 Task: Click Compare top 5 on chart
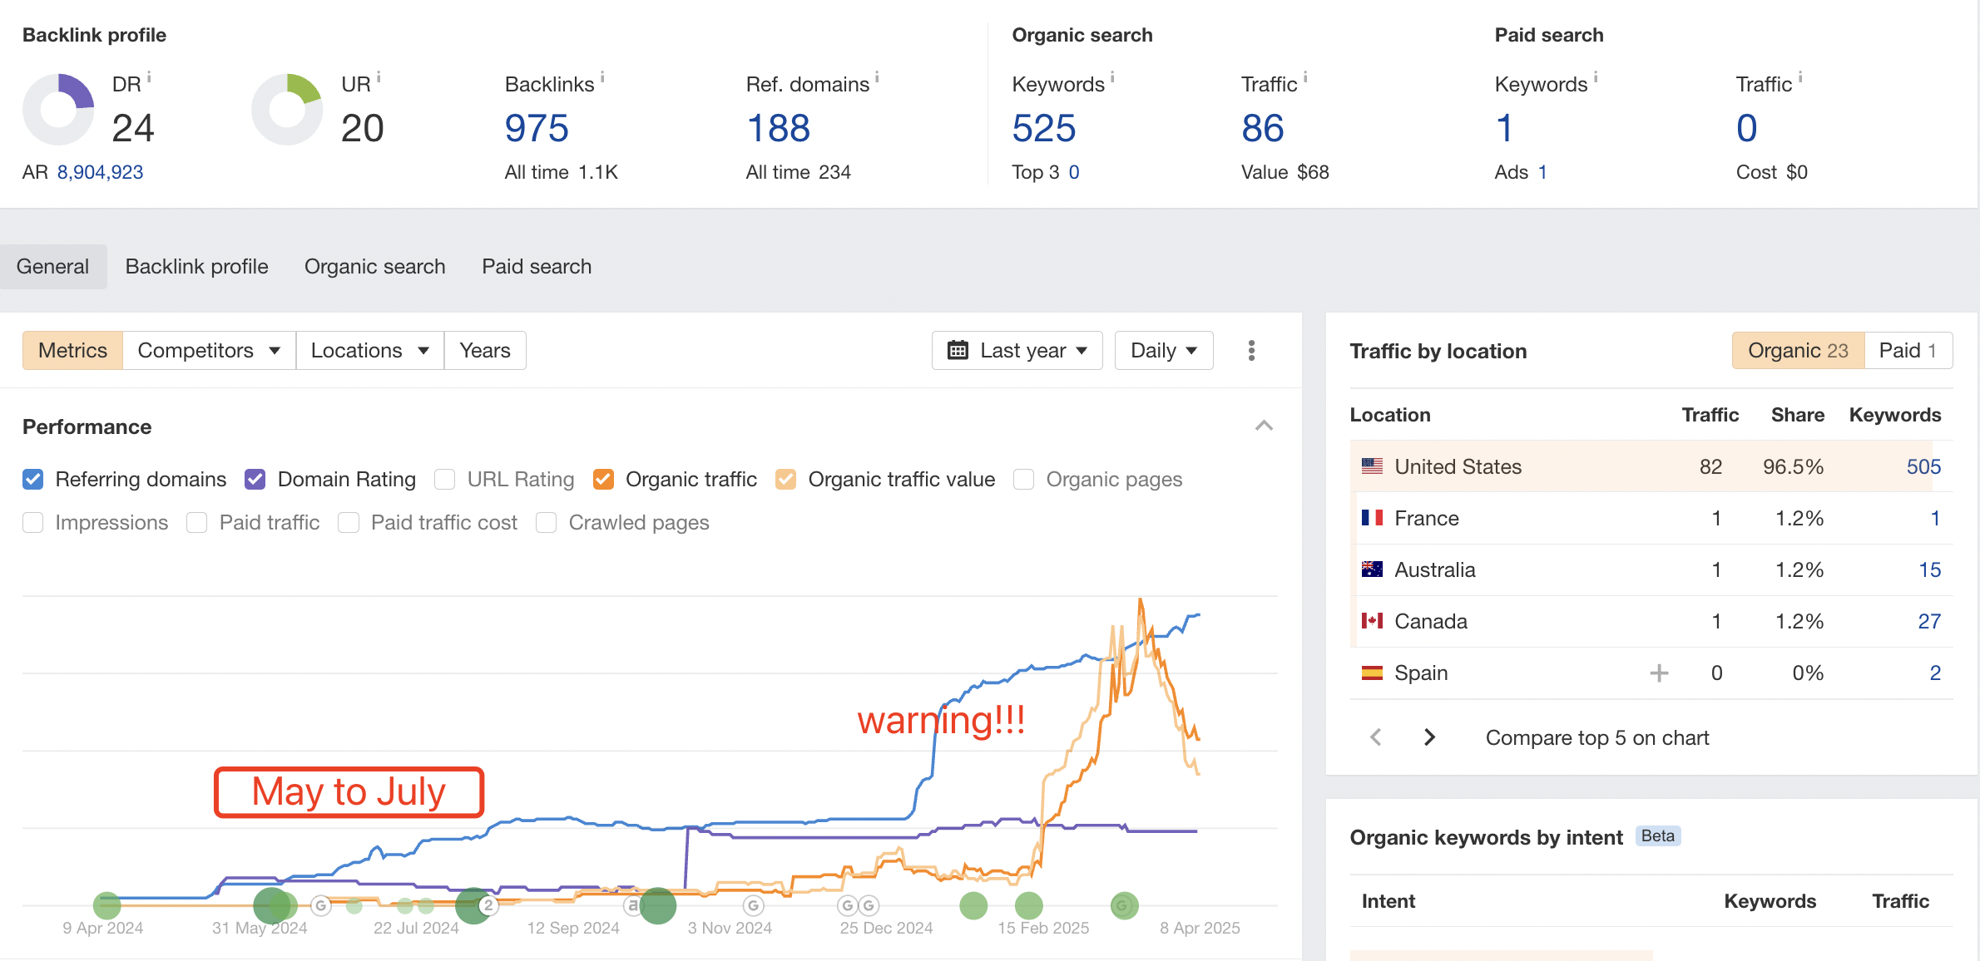click(1596, 737)
